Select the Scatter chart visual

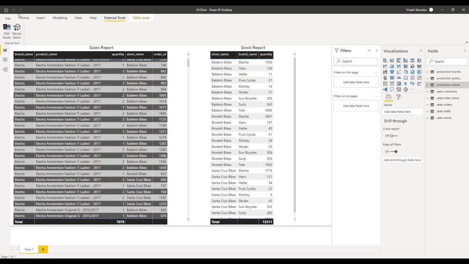[399, 72]
